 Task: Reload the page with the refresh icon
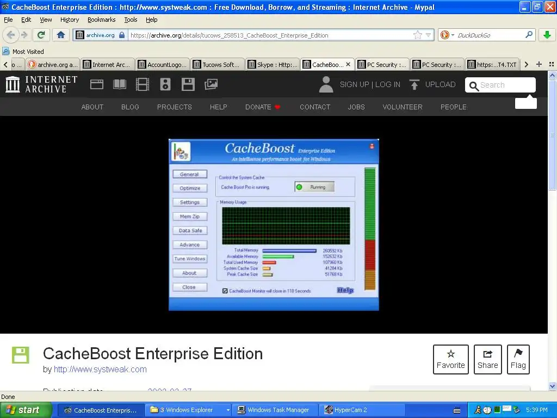coord(41,35)
